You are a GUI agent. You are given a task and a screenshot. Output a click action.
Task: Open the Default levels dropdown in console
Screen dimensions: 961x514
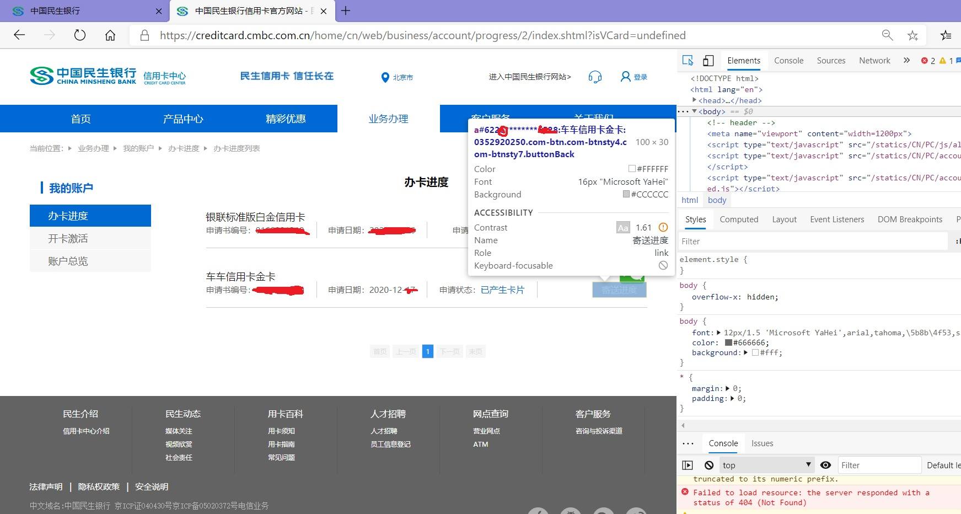click(x=943, y=465)
